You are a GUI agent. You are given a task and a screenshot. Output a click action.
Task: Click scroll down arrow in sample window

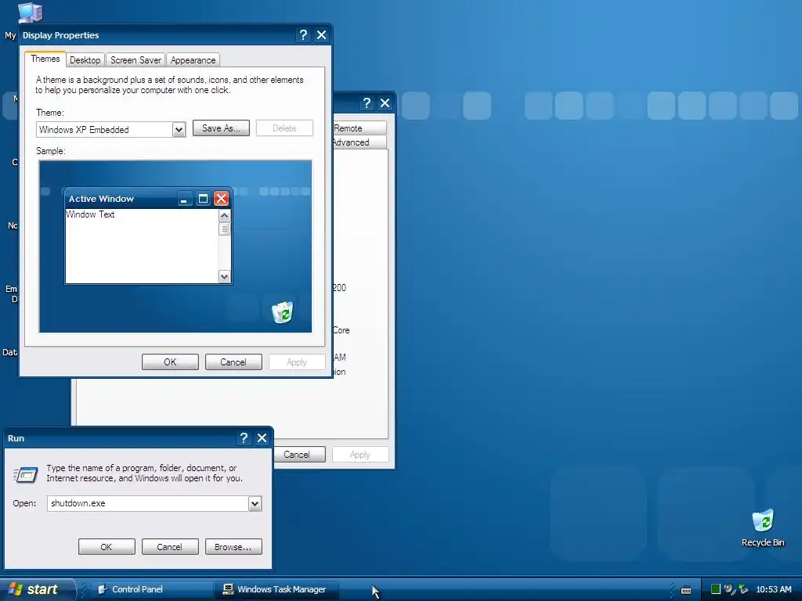224,276
